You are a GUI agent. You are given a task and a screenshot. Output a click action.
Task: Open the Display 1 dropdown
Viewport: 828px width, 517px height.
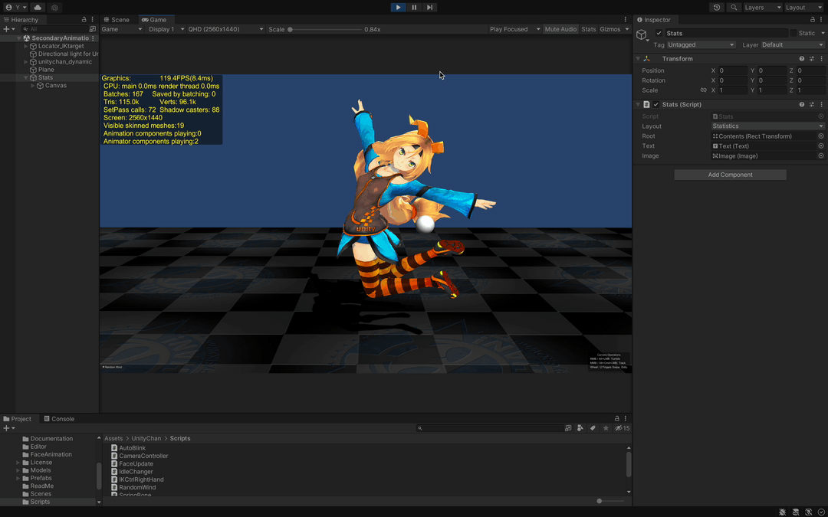[x=166, y=29]
